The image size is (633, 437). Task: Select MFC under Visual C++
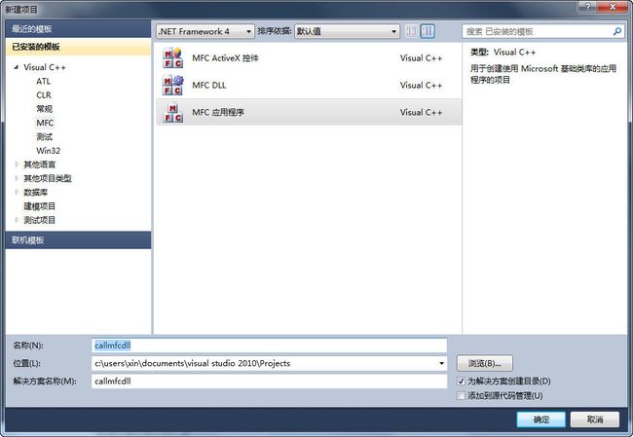click(45, 123)
